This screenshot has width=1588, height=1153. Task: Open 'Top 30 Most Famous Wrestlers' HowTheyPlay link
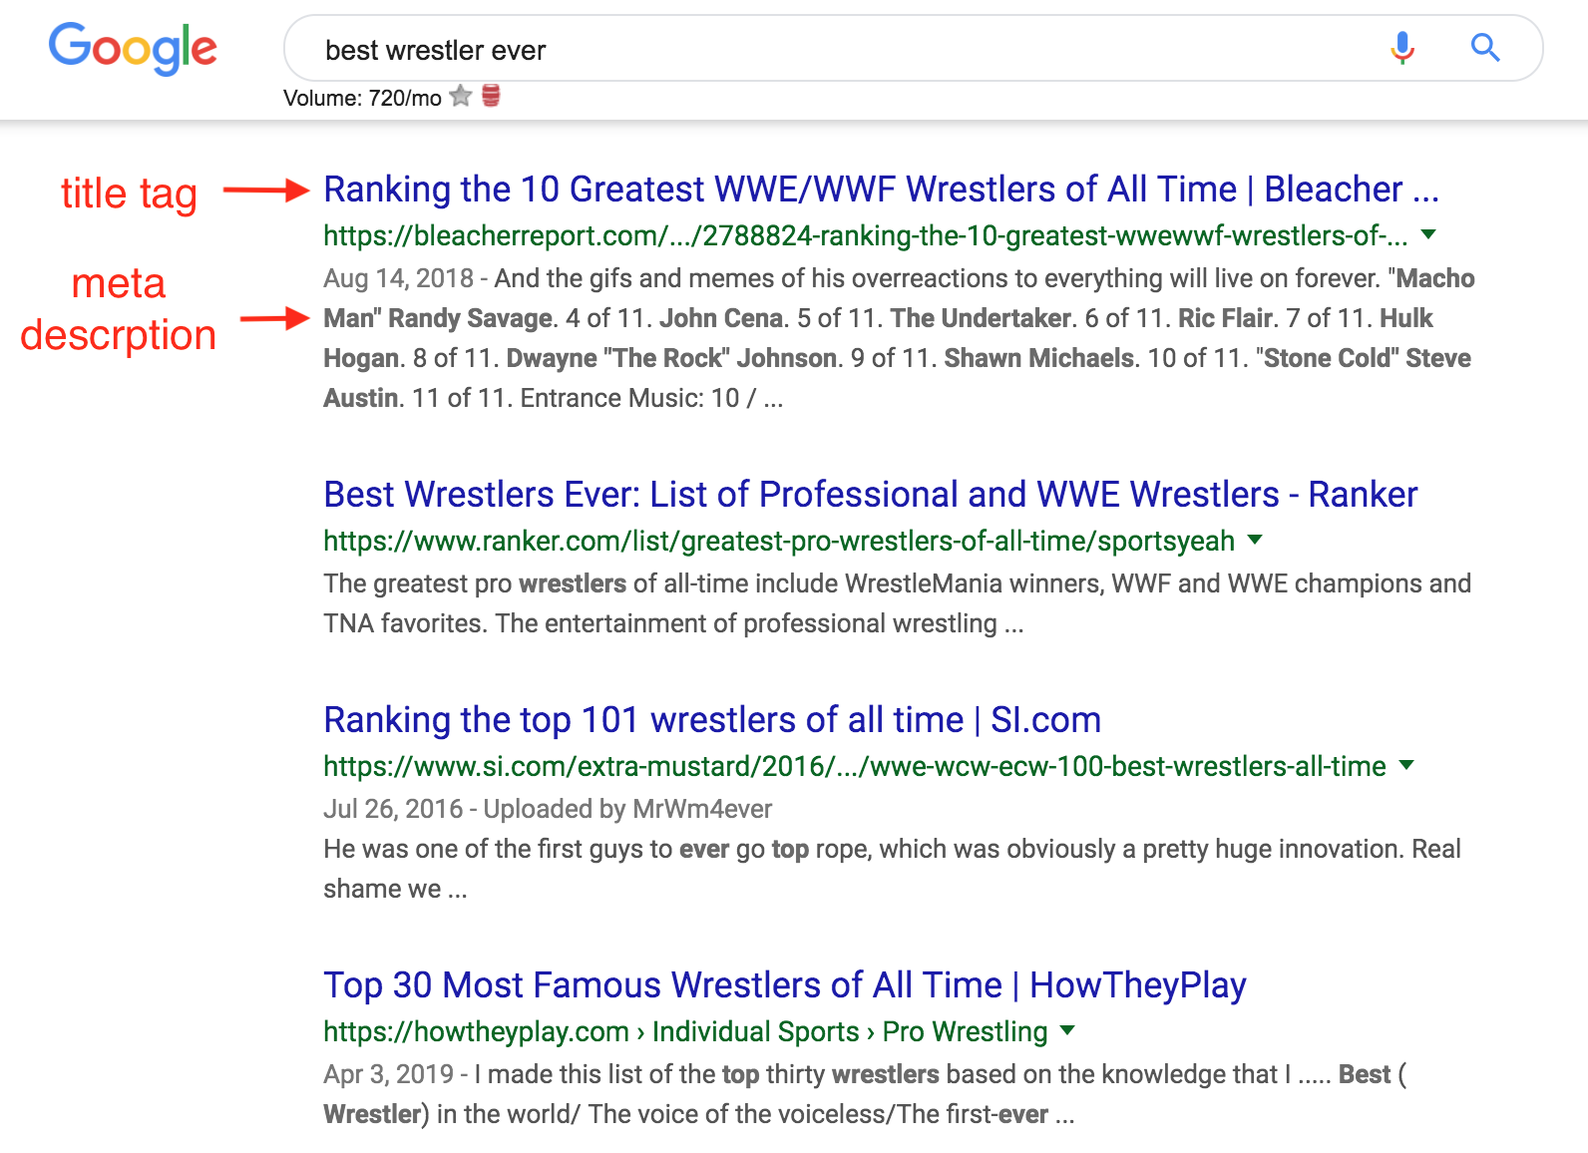[784, 985]
